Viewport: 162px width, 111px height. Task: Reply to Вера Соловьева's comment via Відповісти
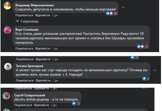point(43,48)
